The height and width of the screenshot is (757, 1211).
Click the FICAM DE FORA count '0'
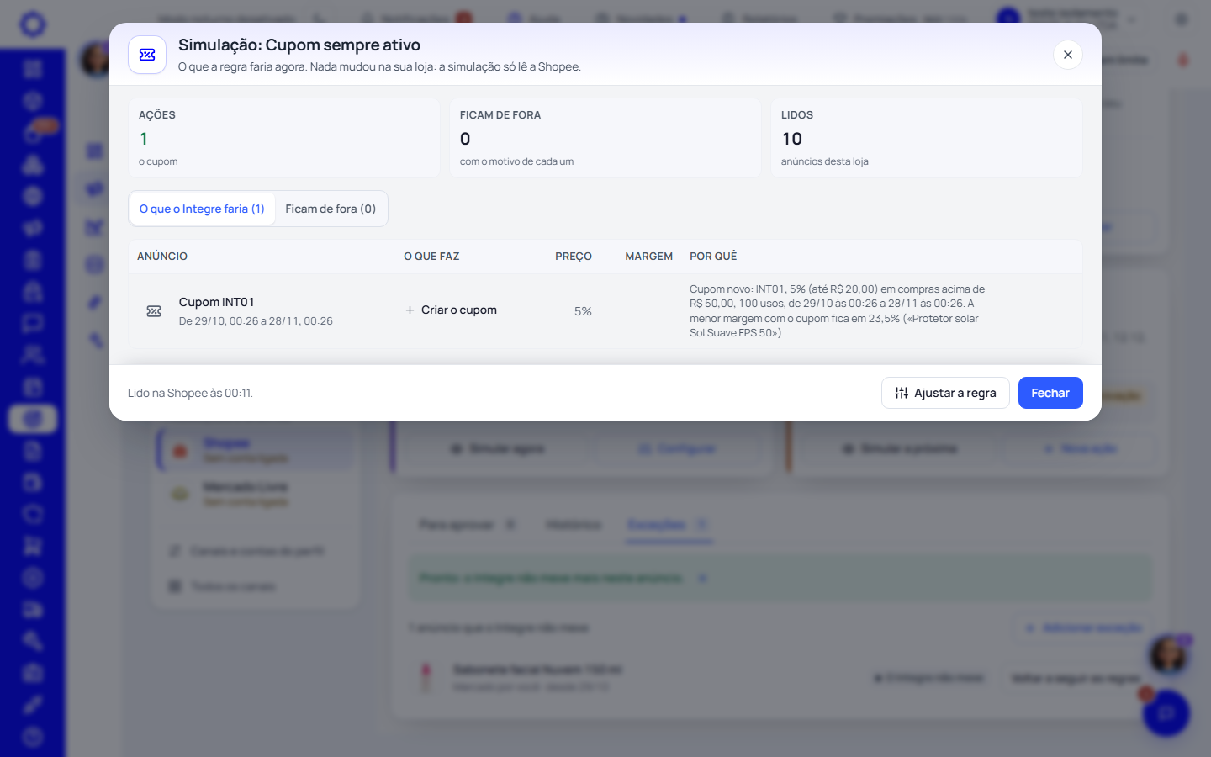(465, 139)
